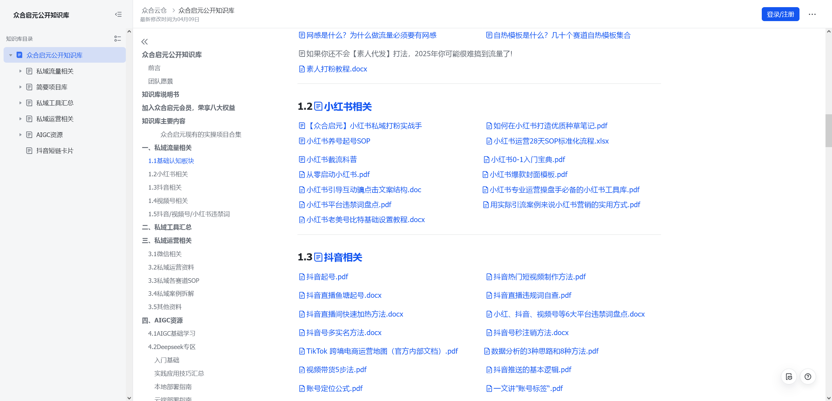The width and height of the screenshot is (832, 401).
Task: Collapse the table of contents using « icon
Action: [144, 42]
